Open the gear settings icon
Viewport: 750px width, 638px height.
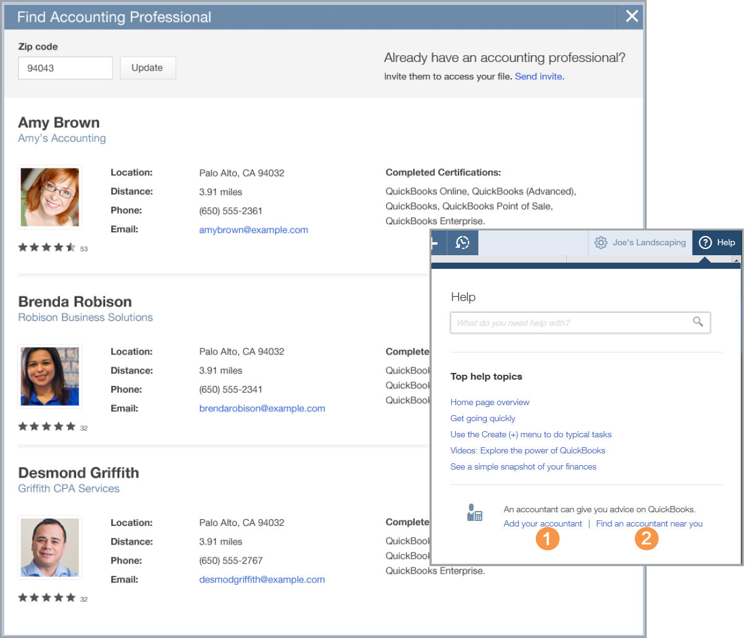pyautogui.click(x=600, y=243)
